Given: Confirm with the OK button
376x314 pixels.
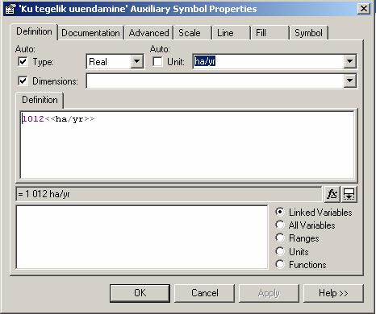Looking at the screenshot, I should click(140, 293).
